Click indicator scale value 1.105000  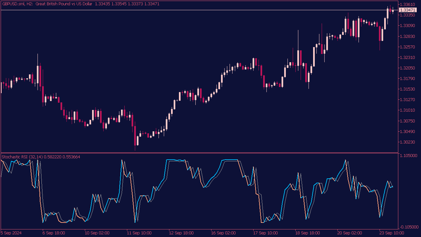click(409, 155)
